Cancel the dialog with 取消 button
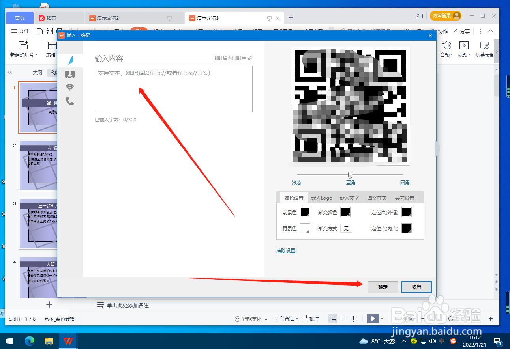The width and height of the screenshot is (510, 349). tap(416, 287)
